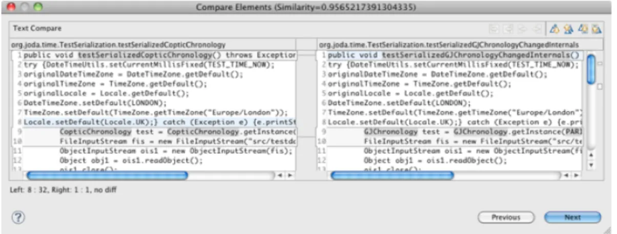The width and height of the screenshot is (617, 234).
Task: Click the Next button
Action: pos(572,218)
